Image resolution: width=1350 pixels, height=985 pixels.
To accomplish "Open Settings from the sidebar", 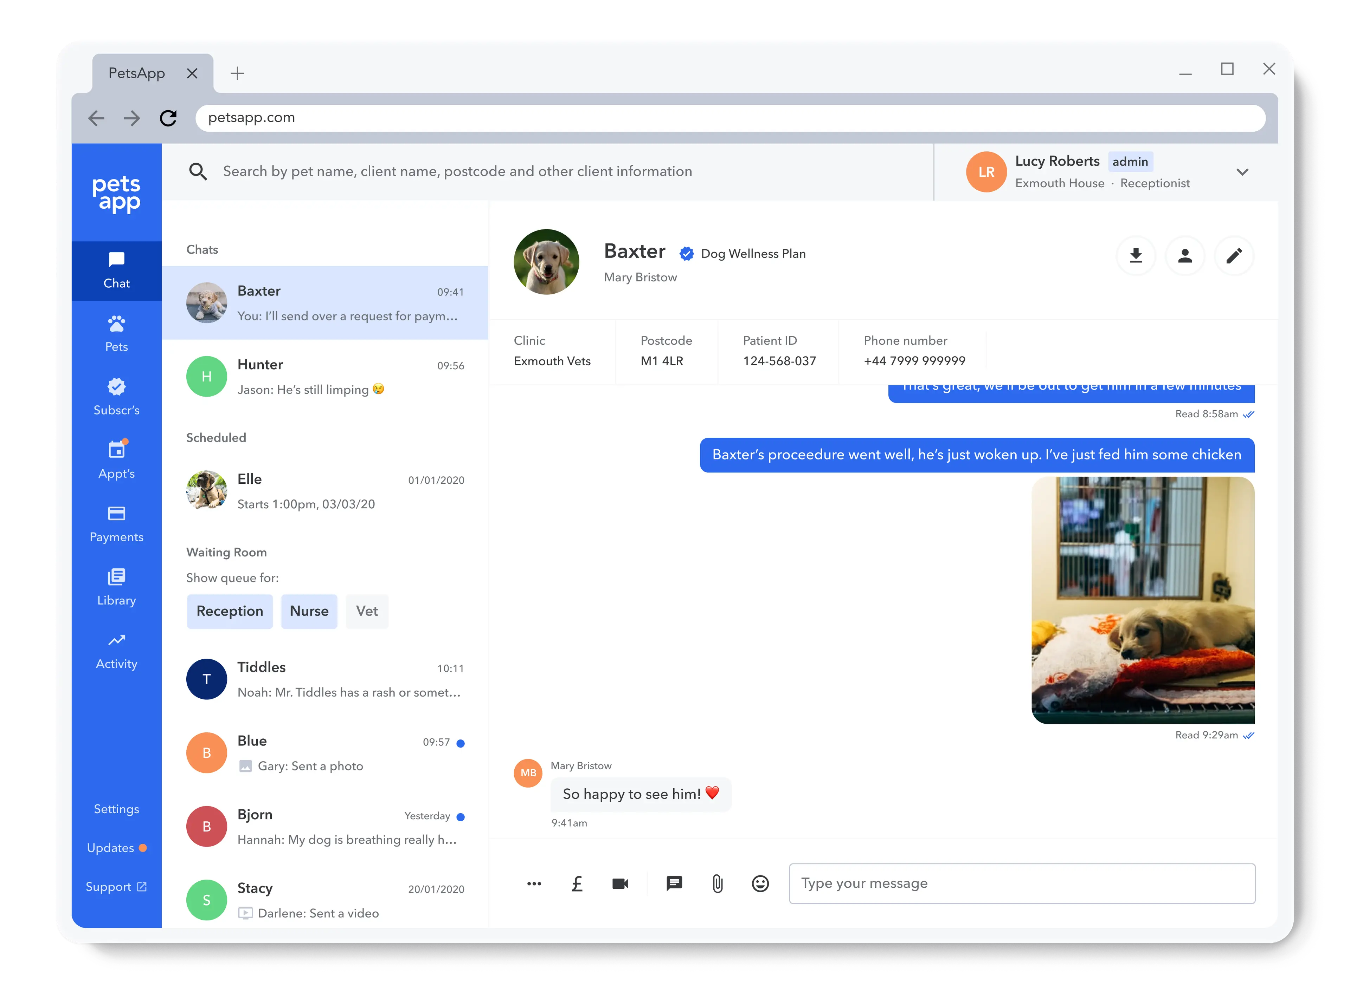I will [x=116, y=809].
